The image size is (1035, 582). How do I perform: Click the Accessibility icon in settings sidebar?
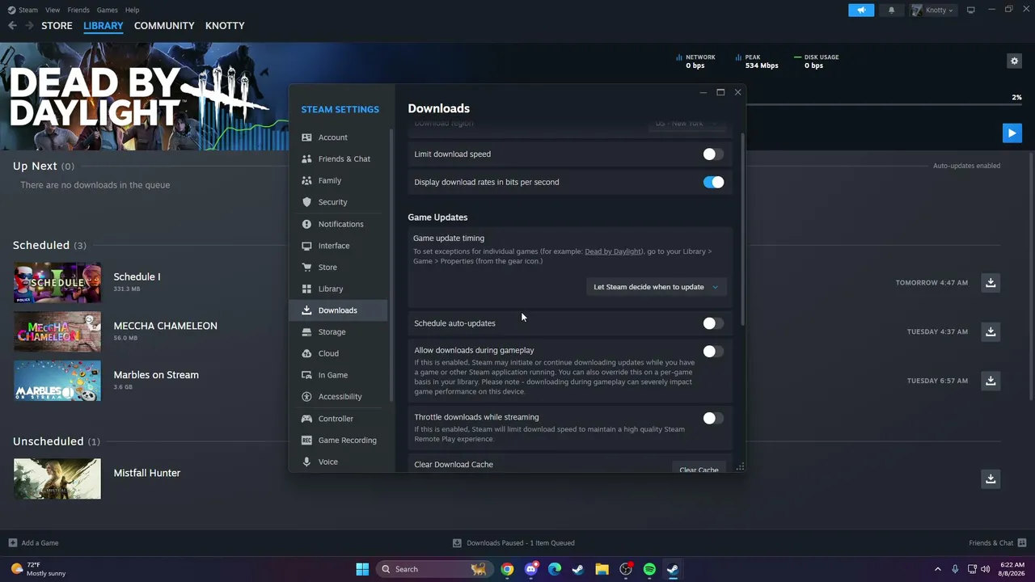(306, 397)
